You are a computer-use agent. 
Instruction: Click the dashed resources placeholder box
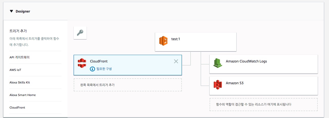pyautogui.click(x=264, y=104)
